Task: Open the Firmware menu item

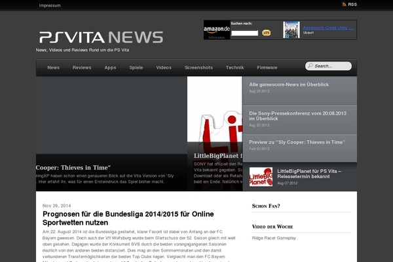Action: (x=267, y=67)
